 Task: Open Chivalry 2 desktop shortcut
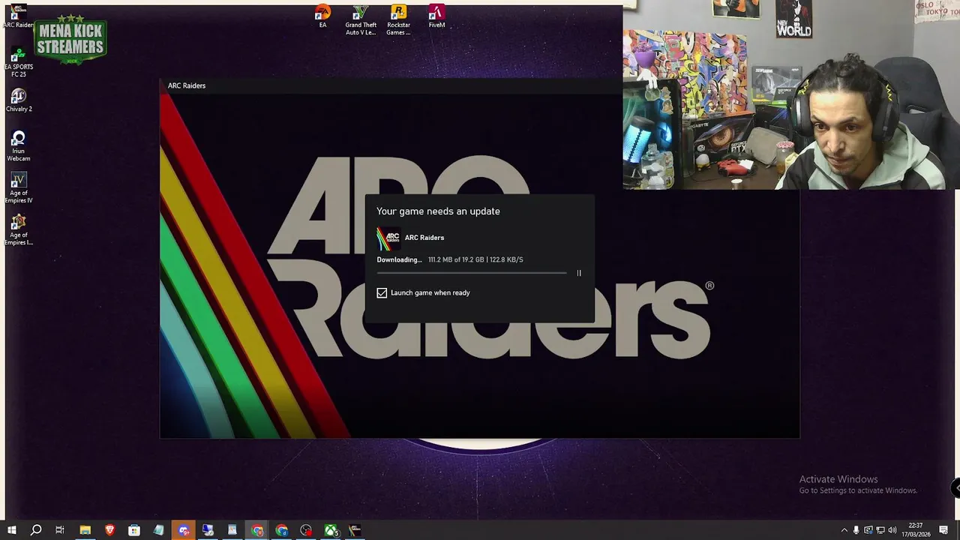tap(19, 100)
